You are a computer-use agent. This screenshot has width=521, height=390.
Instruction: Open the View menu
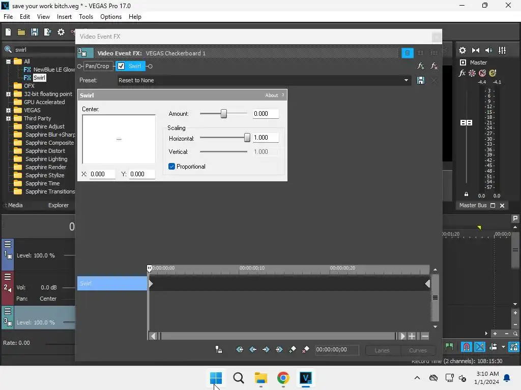[43, 17]
